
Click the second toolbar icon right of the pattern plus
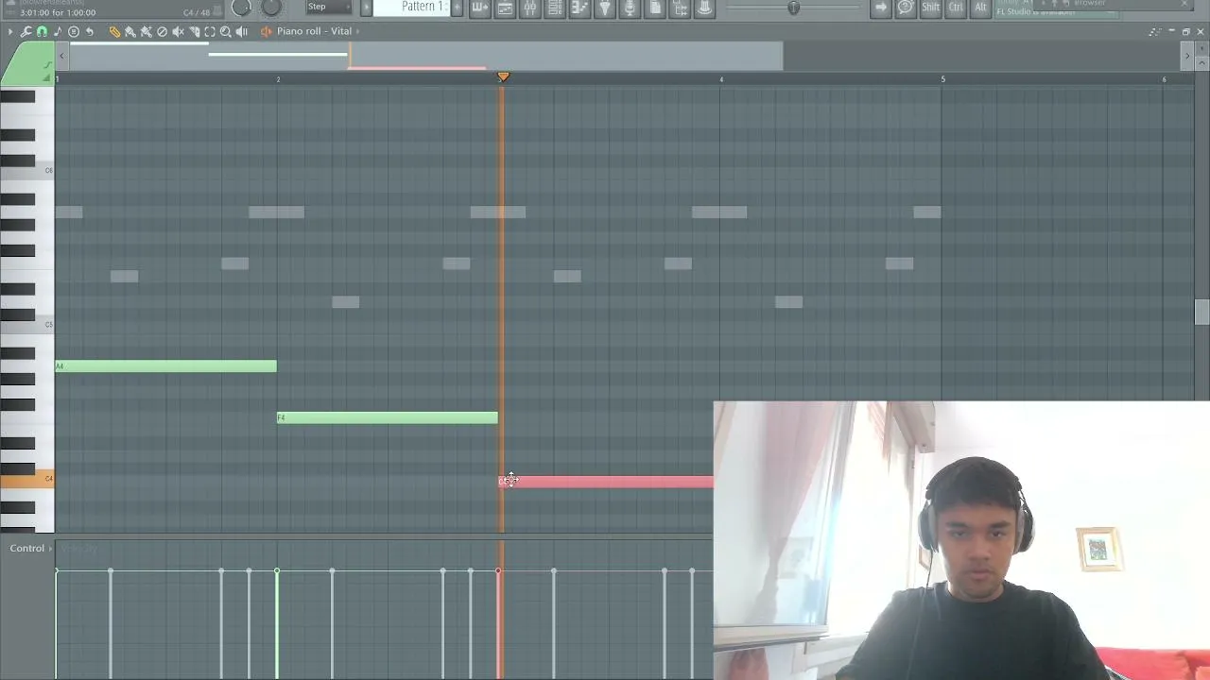(505, 8)
